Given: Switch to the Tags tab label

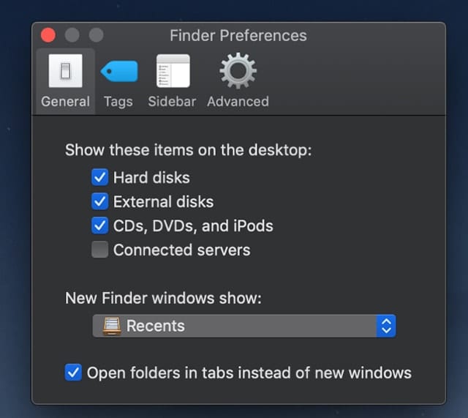Looking at the screenshot, I should (118, 102).
